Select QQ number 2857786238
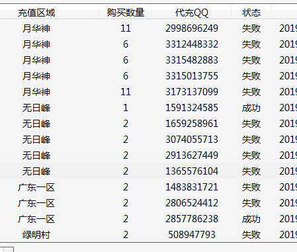 click(x=192, y=219)
